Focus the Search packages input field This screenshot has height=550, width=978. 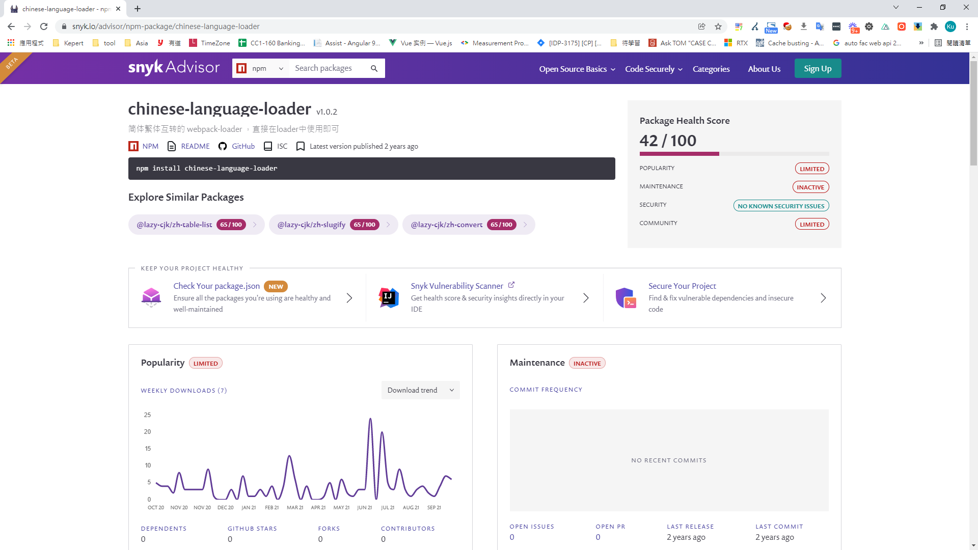[329, 68]
